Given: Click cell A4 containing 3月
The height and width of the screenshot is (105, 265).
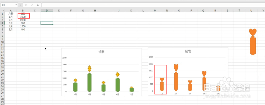Looking at the screenshot, I should 11,23.
